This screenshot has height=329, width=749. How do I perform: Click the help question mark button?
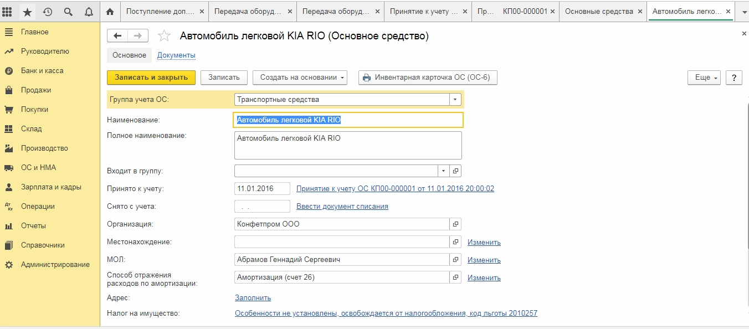[733, 78]
